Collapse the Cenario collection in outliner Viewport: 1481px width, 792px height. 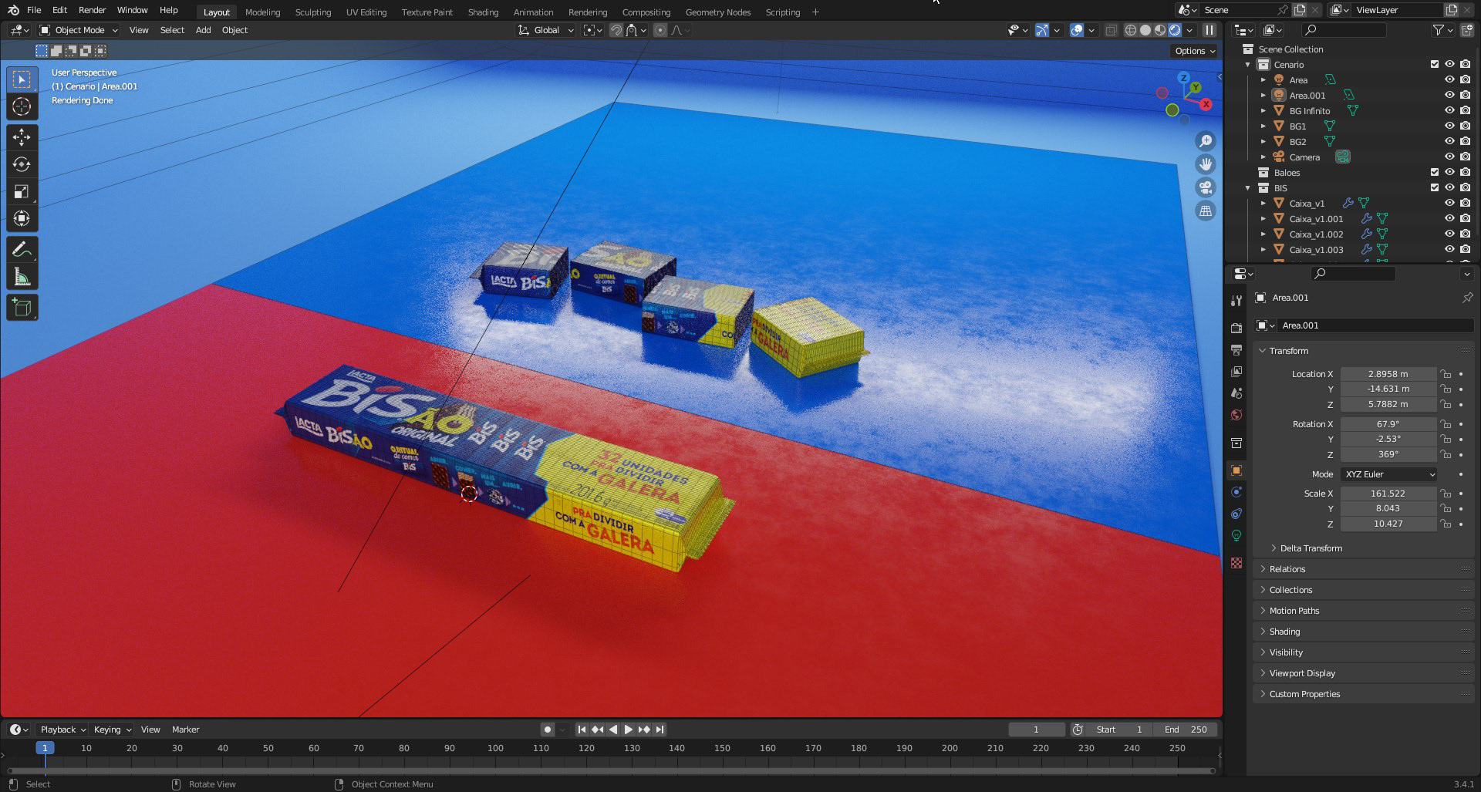tap(1248, 65)
